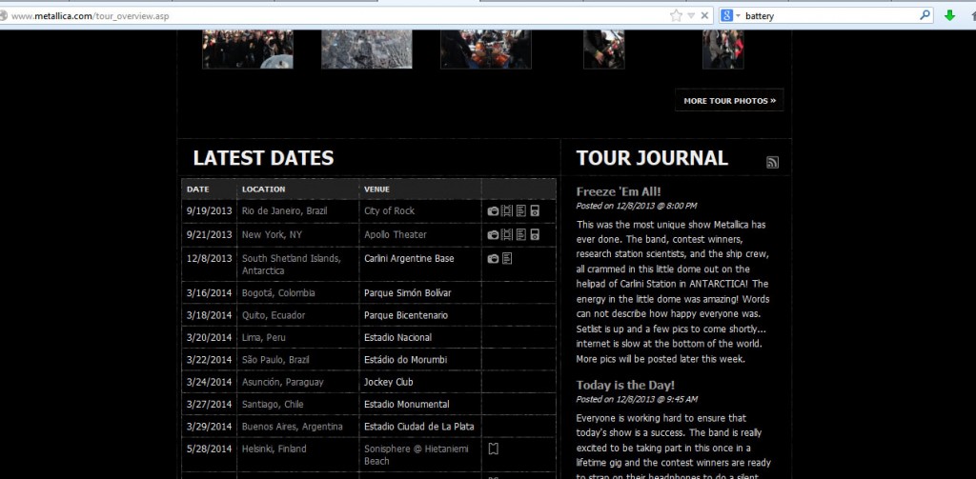Open photos icon for New York show
976x479 pixels.
pos(493,234)
